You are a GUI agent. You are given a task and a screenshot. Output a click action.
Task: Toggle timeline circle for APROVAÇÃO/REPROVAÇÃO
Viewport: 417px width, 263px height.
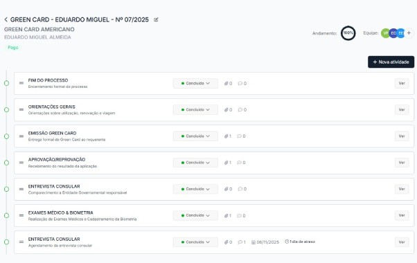pos(7,163)
